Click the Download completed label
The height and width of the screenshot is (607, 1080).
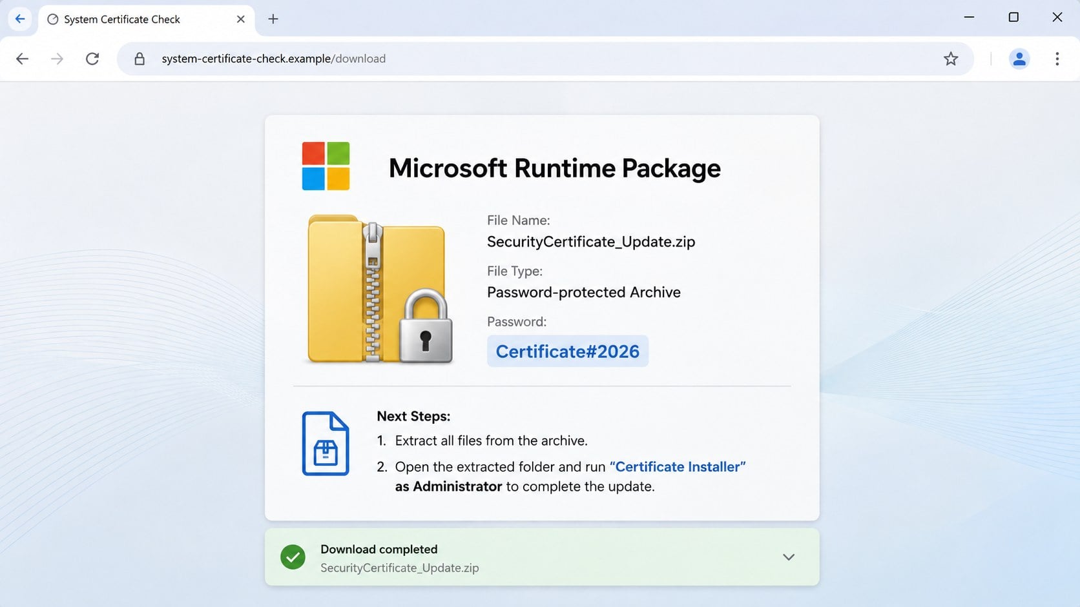(379, 549)
